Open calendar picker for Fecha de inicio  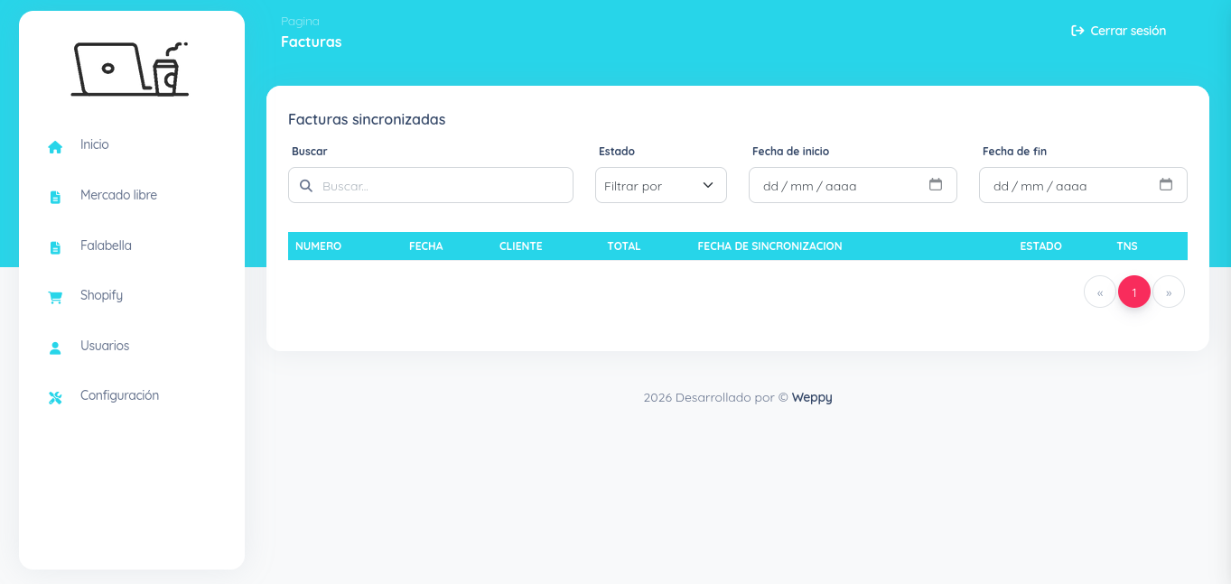click(x=936, y=185)
